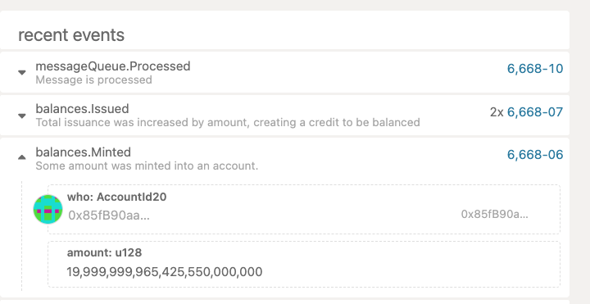Click the 'who: AccountId20' field label
The image size is (590, 304).
pos(116,197)
